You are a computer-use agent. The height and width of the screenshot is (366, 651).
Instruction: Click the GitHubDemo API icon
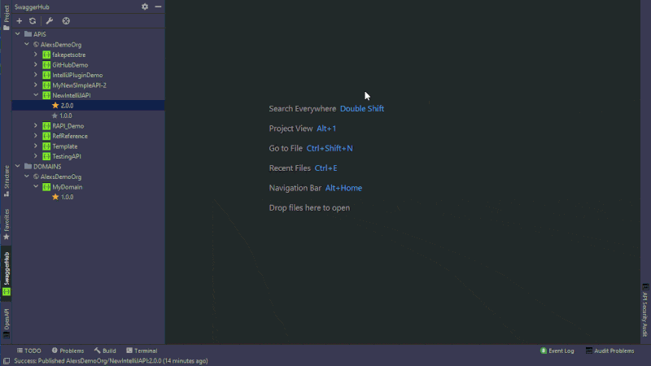coord(46,65)
